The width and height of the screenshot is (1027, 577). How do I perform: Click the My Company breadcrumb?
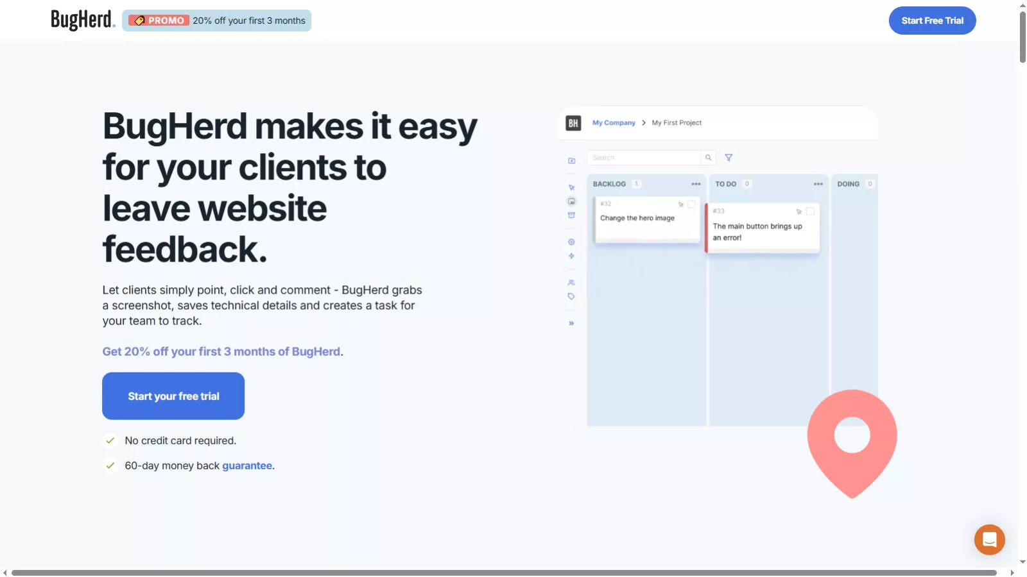click(614, 123)
